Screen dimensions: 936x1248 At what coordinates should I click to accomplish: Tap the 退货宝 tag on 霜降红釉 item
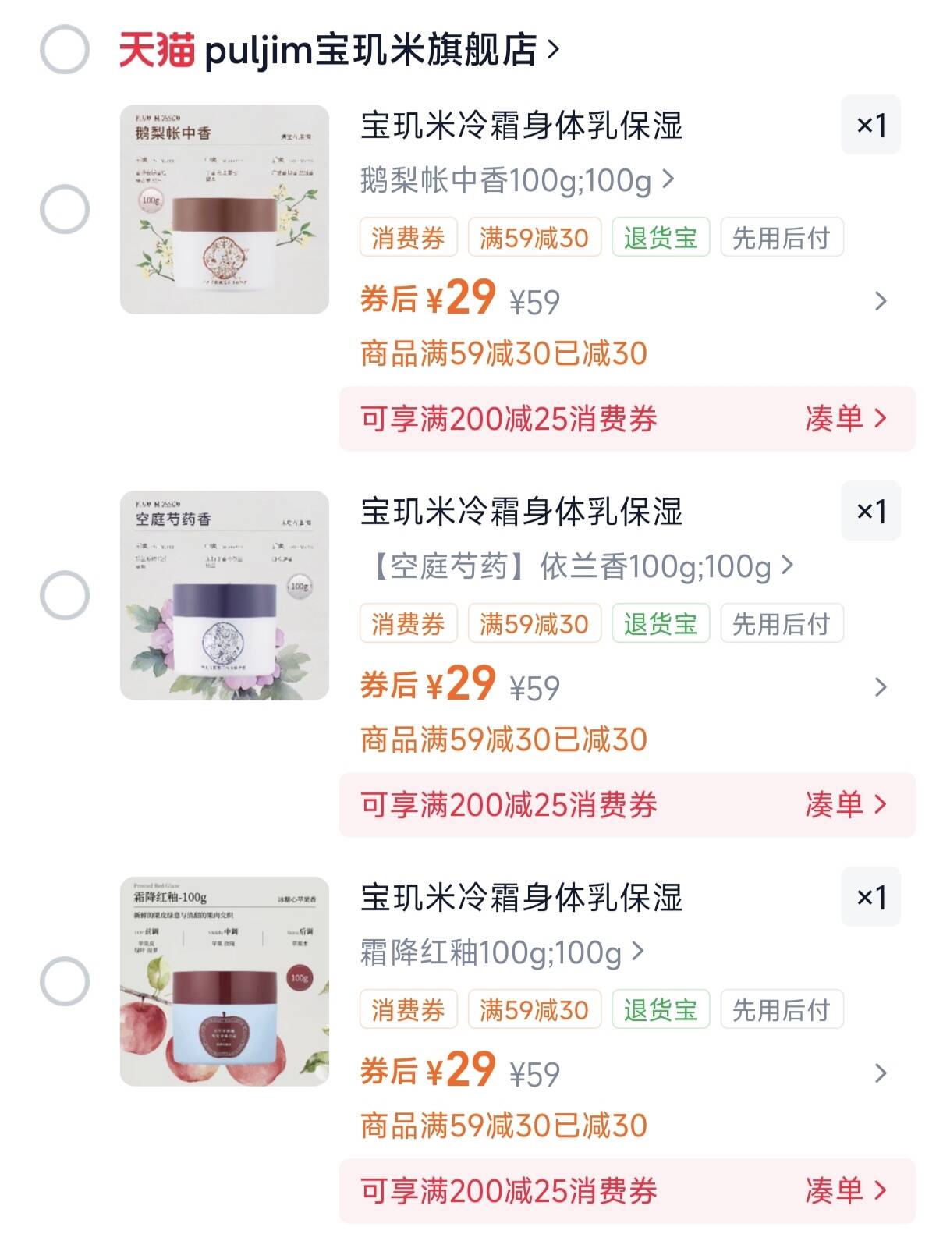(x=661, y=1010)
